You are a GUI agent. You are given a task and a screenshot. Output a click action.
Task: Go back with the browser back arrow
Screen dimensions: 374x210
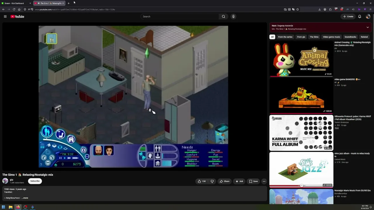click(x=4, y=9)
